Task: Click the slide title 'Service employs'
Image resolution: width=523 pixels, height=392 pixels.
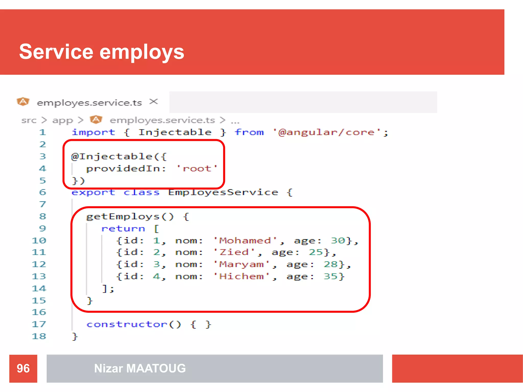Action: pyautogui.click(x=102, y=52)
